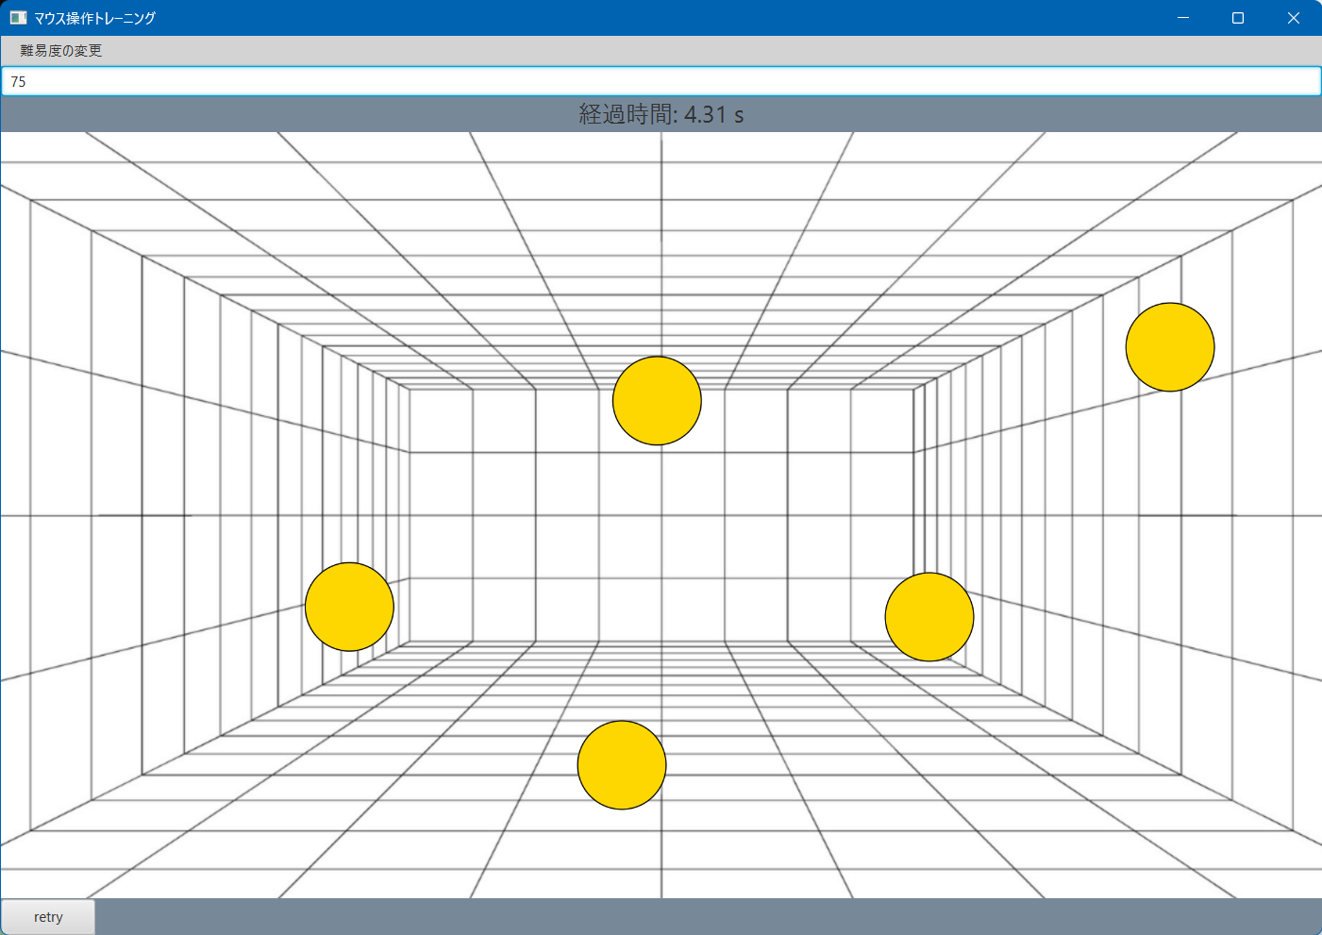This screenshot has width=1322, height=935.
Task: Click the app icon in the title bar
Action: point(18,18)
